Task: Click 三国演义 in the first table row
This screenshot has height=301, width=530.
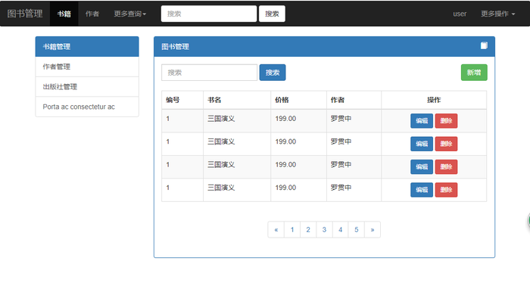Action: [x=221, y=119]
